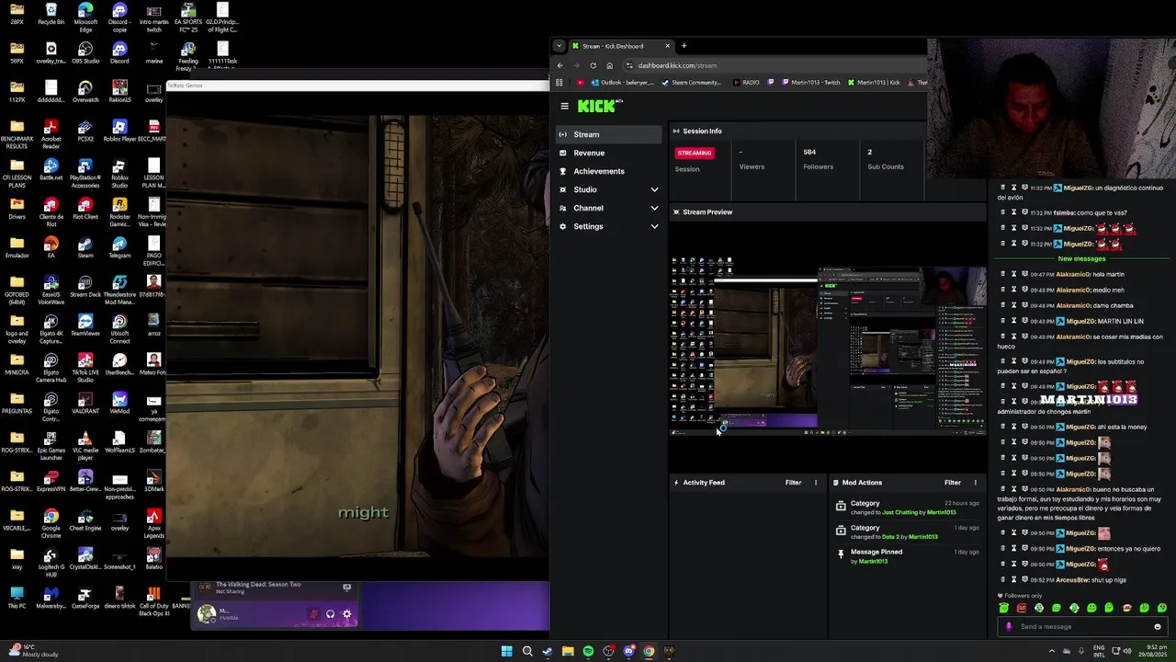Select Stream Deck desktop icon
Viewport: 1176px width, 662px height.
tap(85, 286)
